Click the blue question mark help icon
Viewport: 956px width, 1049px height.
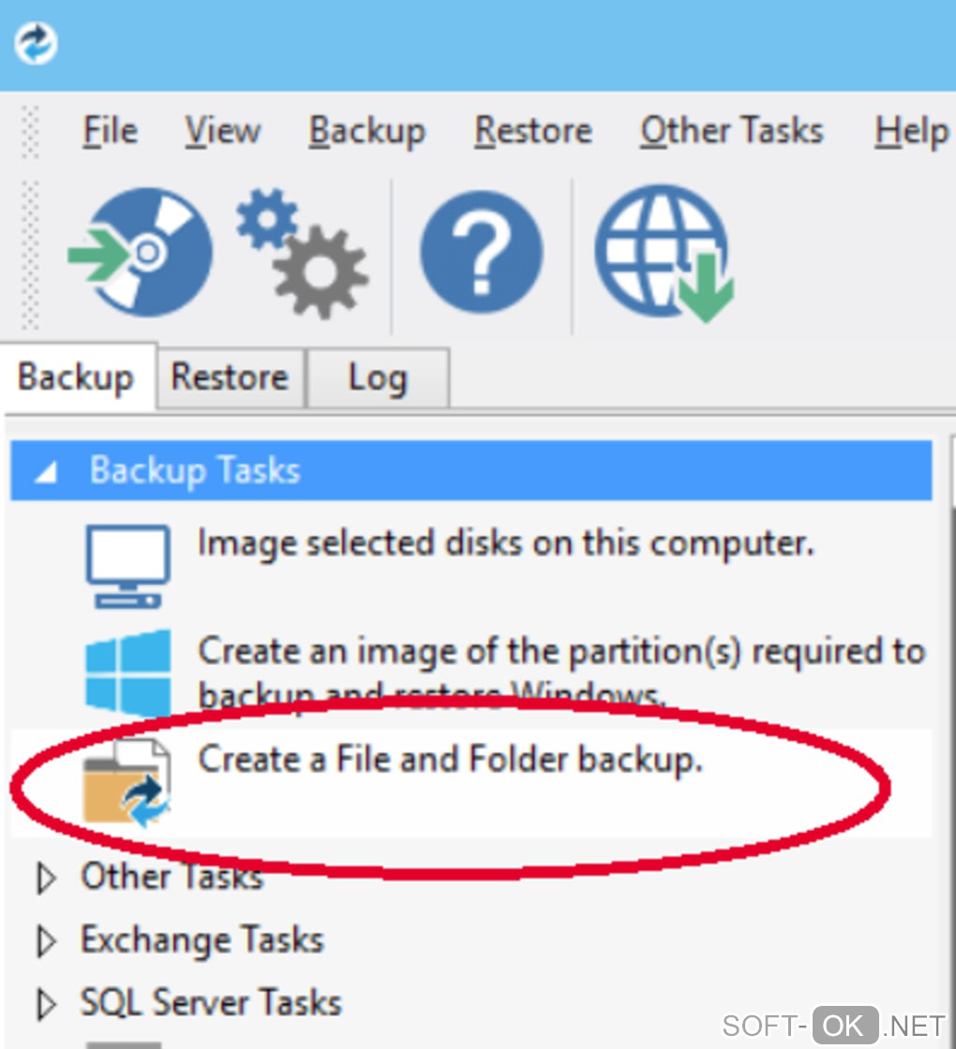[481, 252]
